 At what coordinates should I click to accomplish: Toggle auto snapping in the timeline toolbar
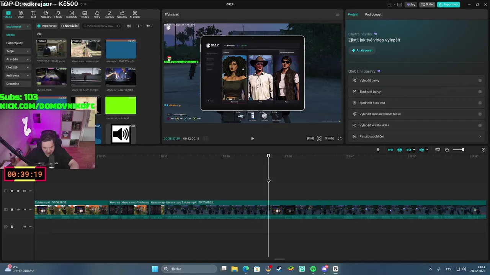(400, 150)
